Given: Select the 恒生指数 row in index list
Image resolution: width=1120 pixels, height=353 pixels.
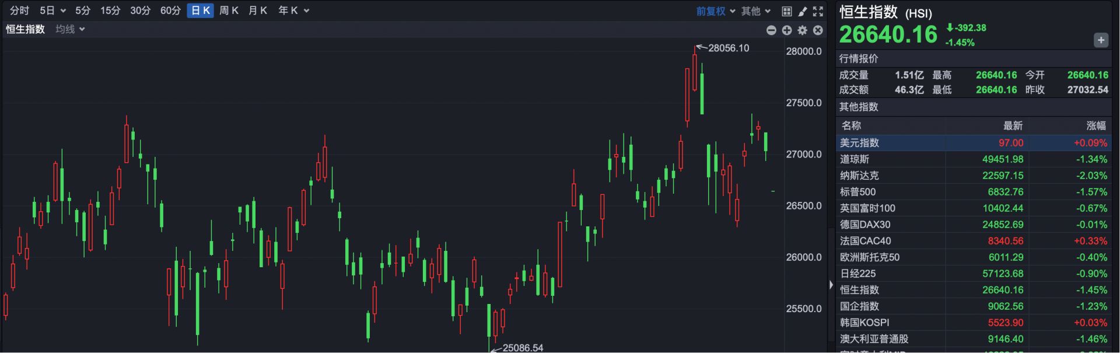Looking at the screenshot, I should pos(974,290).
